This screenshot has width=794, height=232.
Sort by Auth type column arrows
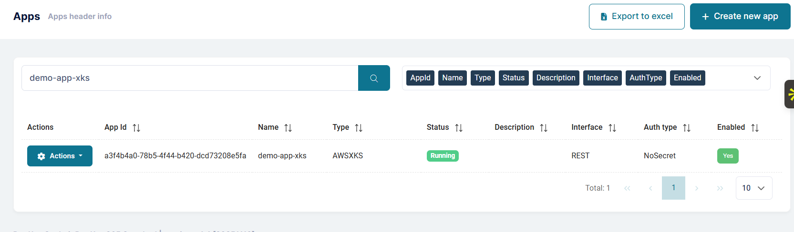[x=687, y=127]
